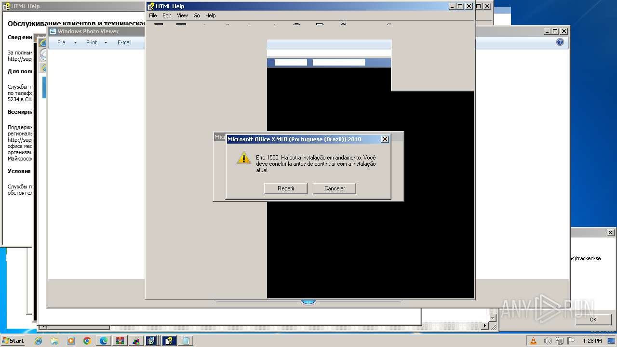The image size is (617, 347).
Task: Open the File menu in front HTML Help
Action: (153, 15)
